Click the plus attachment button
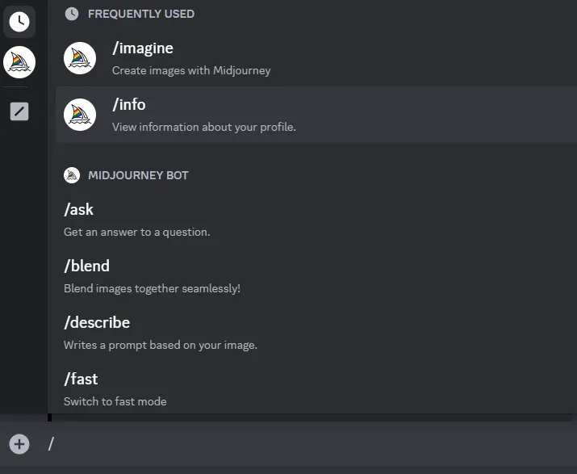This screenshot has height=474, width=577. click(x=19, y=443)
